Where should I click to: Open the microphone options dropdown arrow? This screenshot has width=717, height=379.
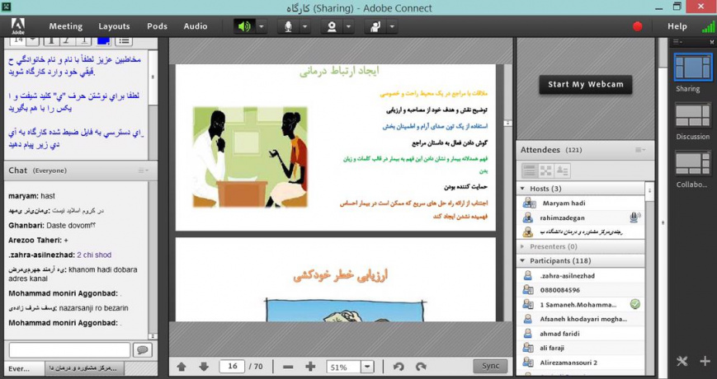tap(305, 26)
